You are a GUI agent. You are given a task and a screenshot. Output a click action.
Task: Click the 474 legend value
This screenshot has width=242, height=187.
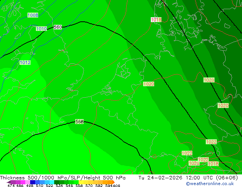click(x=11, y=185)
